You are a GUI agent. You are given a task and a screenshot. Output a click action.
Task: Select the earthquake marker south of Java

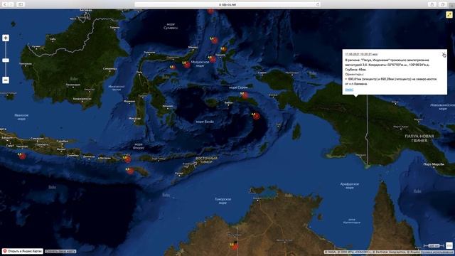point(22,156)
